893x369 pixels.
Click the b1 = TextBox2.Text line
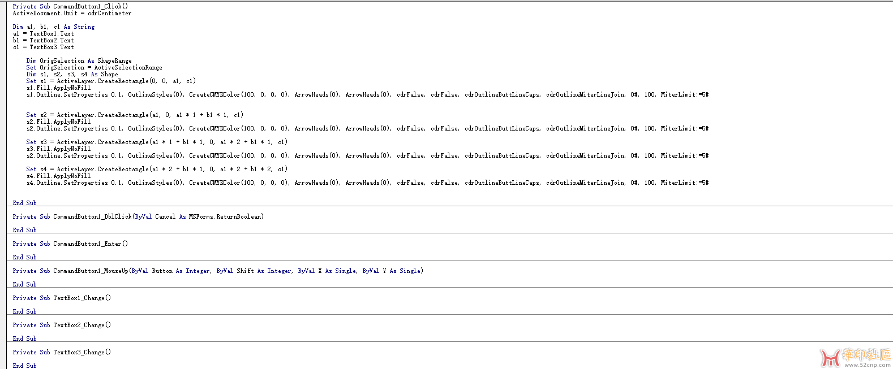tap(43, 40)
